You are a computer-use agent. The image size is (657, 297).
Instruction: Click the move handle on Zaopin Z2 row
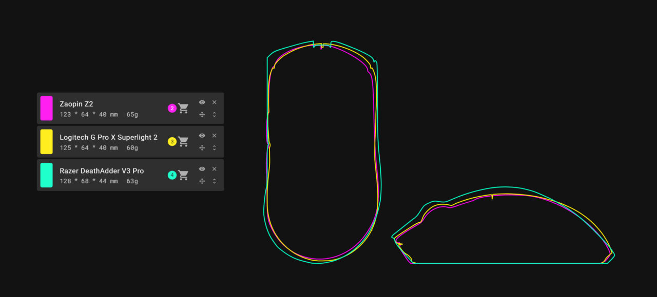pos(202,115)
